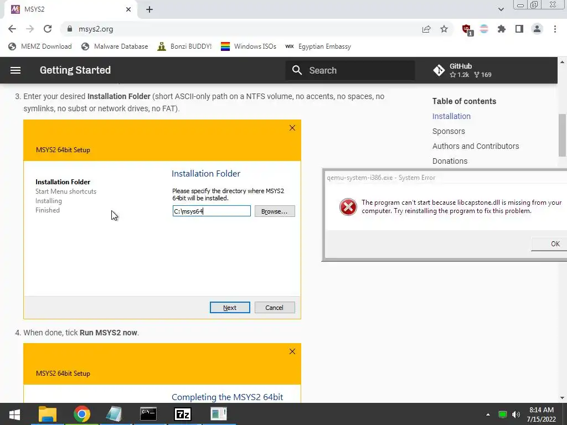Open the tab search chevron
Viewport: 567px width, 425px height.
click(x=501, y=9)
